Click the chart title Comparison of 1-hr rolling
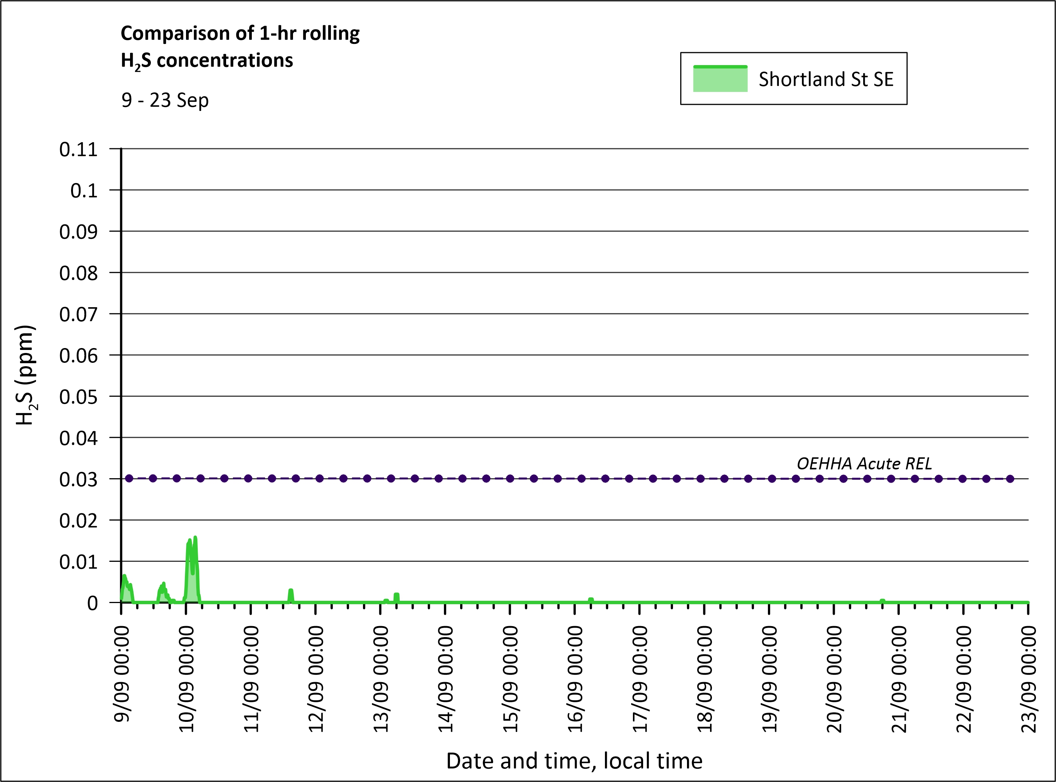 (240, 33)
